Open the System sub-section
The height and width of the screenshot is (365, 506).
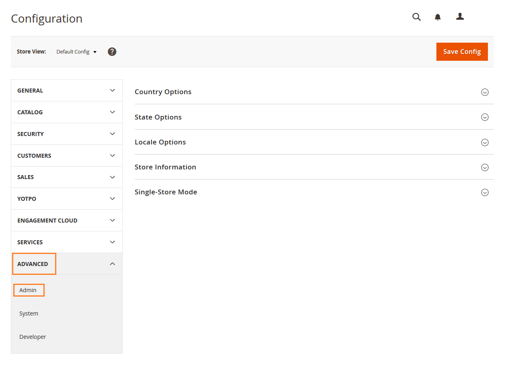tap(29, 313)
